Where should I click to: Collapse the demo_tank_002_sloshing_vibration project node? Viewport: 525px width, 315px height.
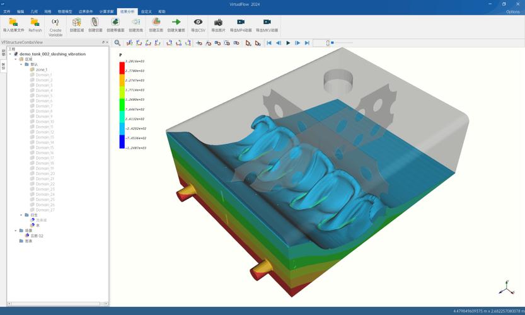pos(10,54)
